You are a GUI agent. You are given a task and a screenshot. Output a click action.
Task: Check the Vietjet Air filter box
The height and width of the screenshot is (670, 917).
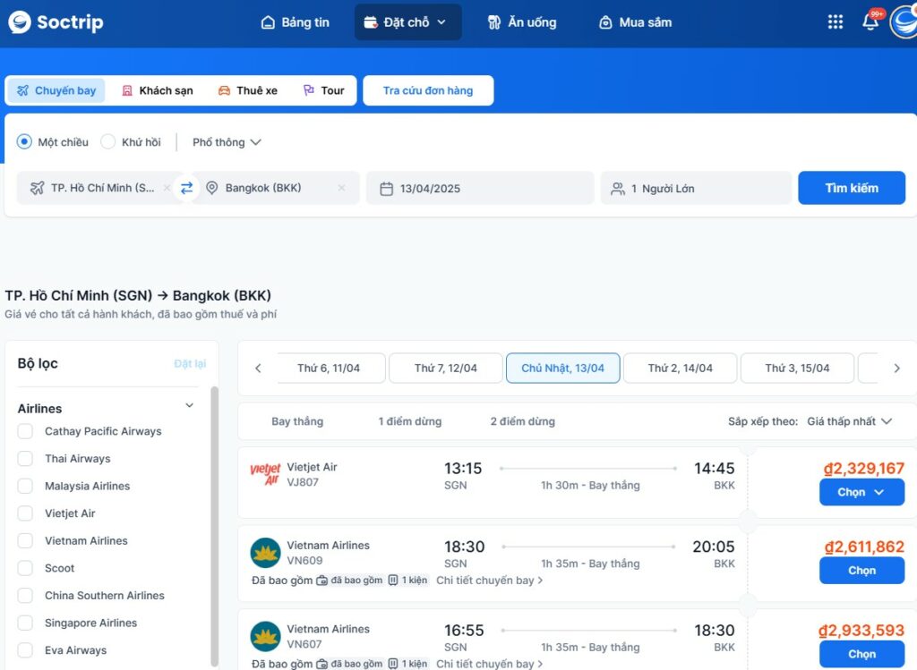(x=25, y=513)
